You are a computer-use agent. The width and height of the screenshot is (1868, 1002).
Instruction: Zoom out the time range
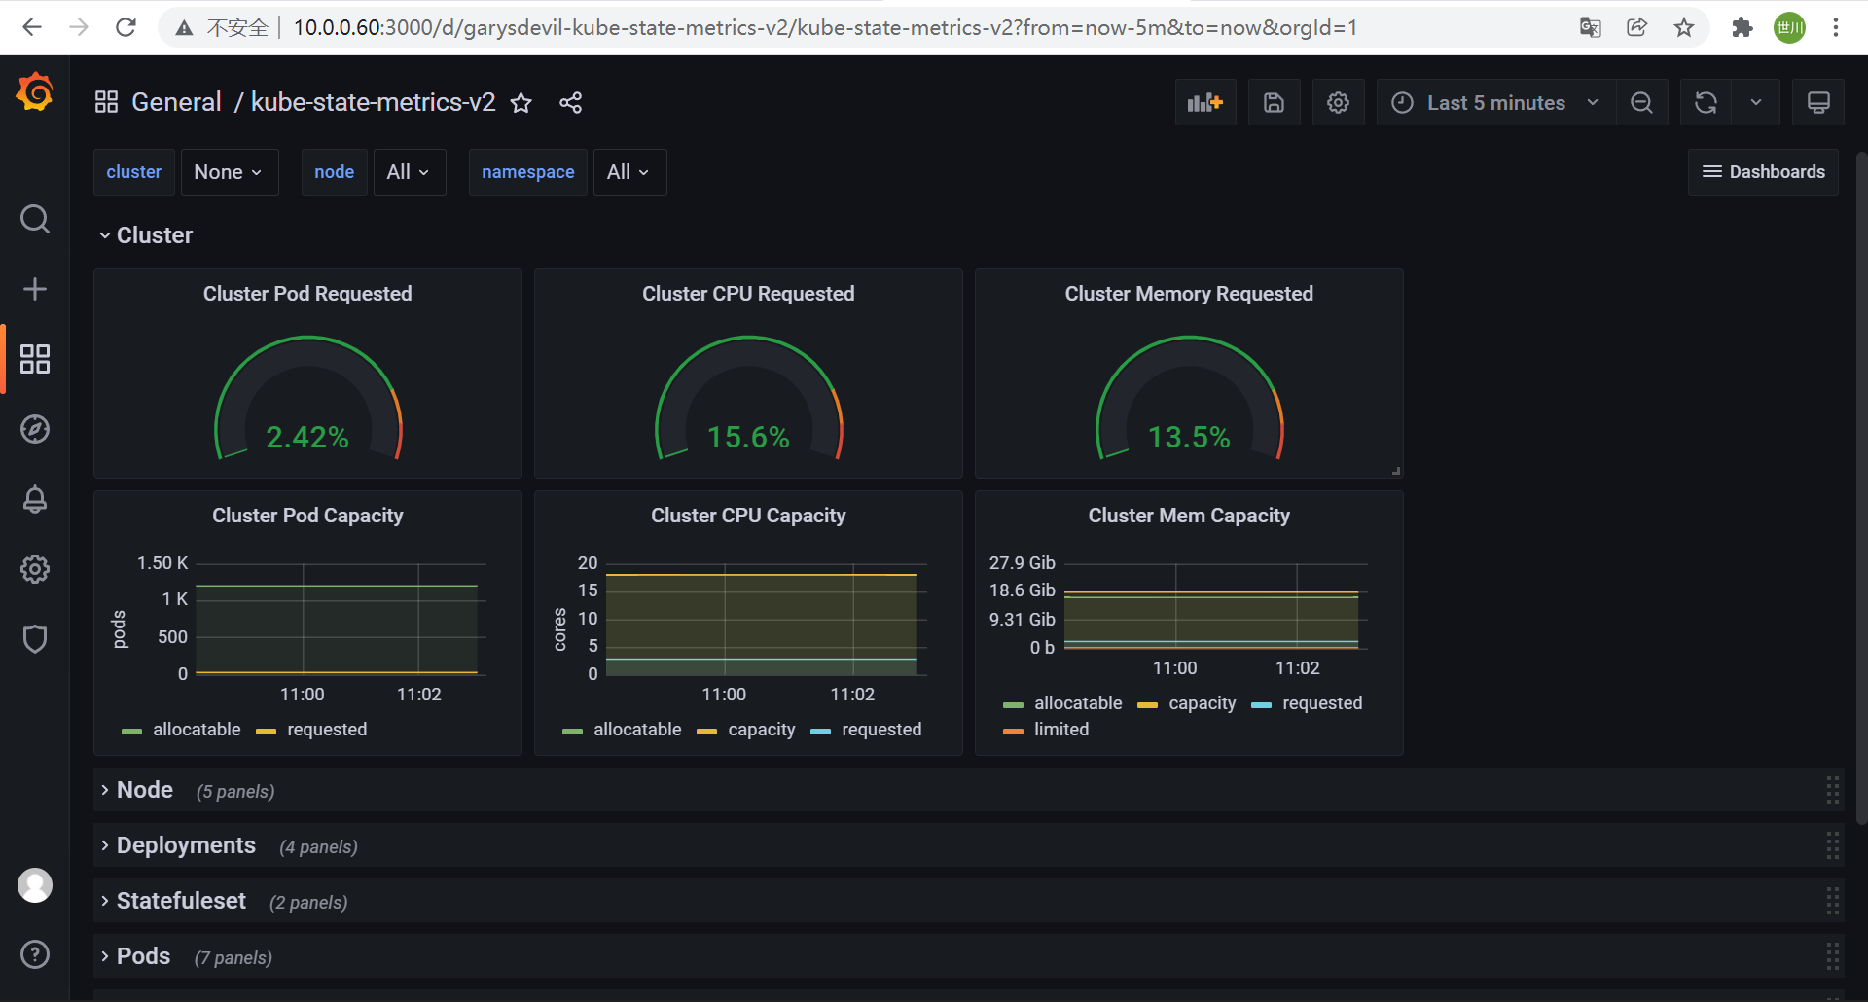pos(1642,102)
